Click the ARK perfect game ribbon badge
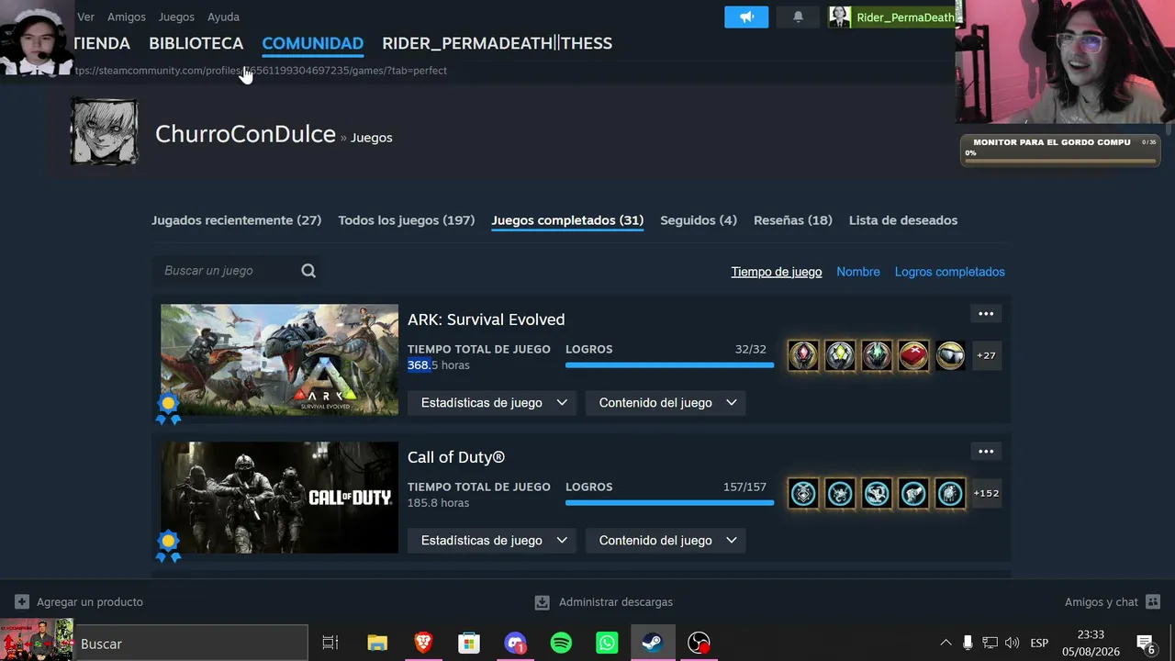 [x=168, y=409]
